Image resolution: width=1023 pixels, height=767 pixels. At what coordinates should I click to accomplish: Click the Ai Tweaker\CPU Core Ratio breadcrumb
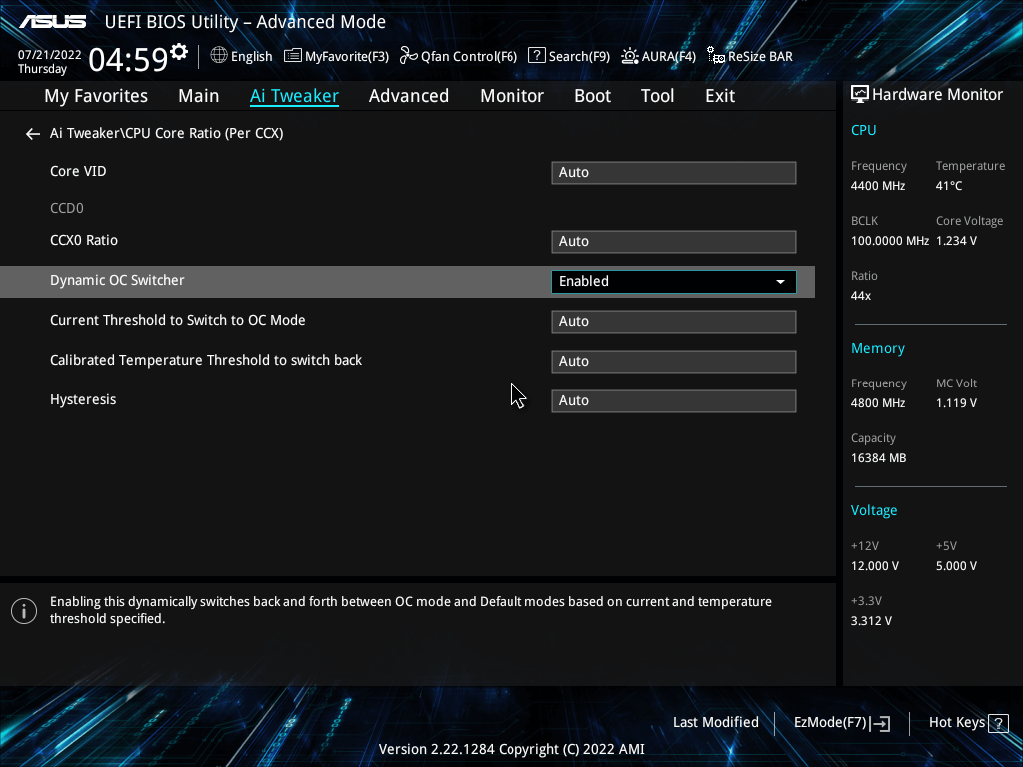(x=167, y=133)
